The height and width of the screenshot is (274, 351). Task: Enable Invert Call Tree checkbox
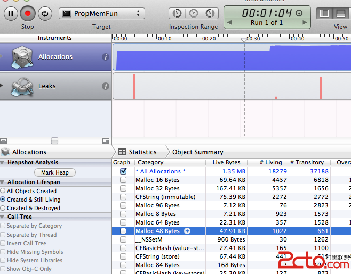[3, 243]
